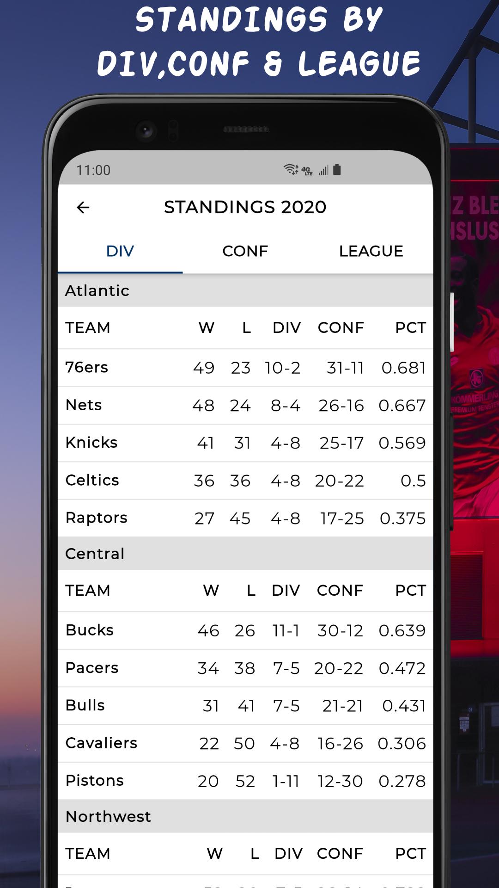
Task: Tap the battery icon in status bar
Action: click(337, 170)
